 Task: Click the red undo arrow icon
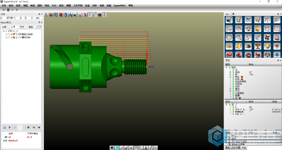tap(85, 15)
